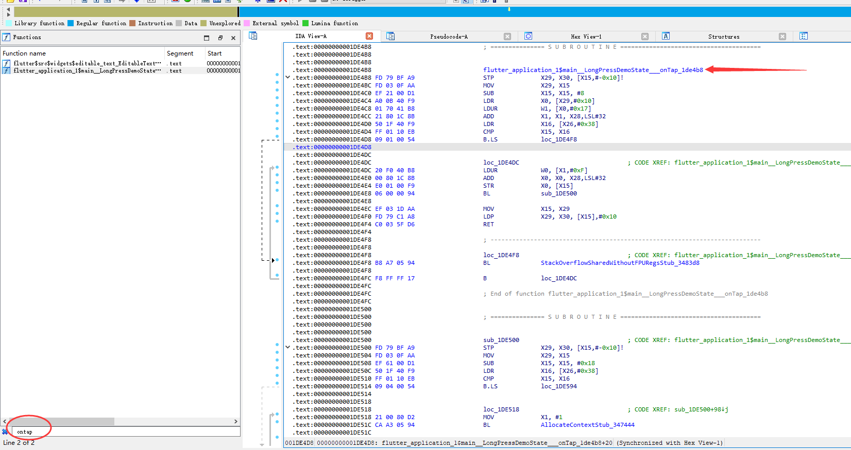Toggle breakpoint dot at 1DE518 MOV line
Viewport: 851px width, 450px height.
tap(277, 414)
